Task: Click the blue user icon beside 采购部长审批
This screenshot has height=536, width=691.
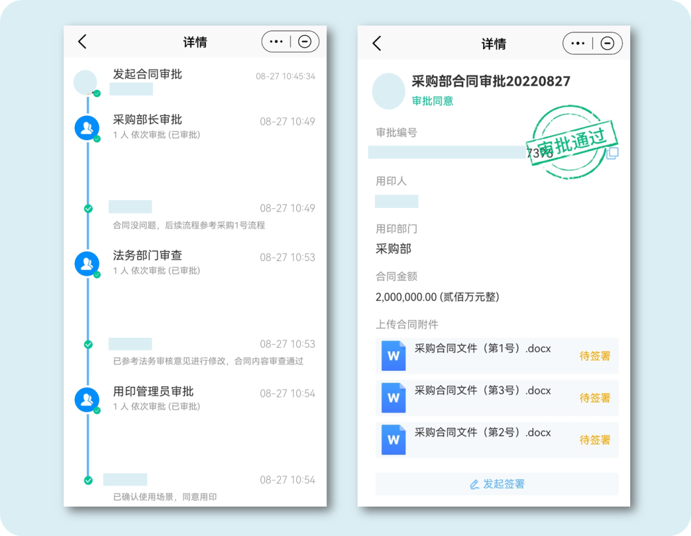Action: 87,127
